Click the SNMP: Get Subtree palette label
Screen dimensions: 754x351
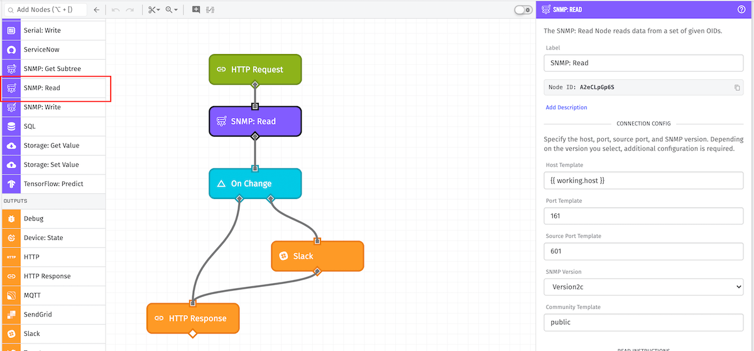[x=52, y=68]
